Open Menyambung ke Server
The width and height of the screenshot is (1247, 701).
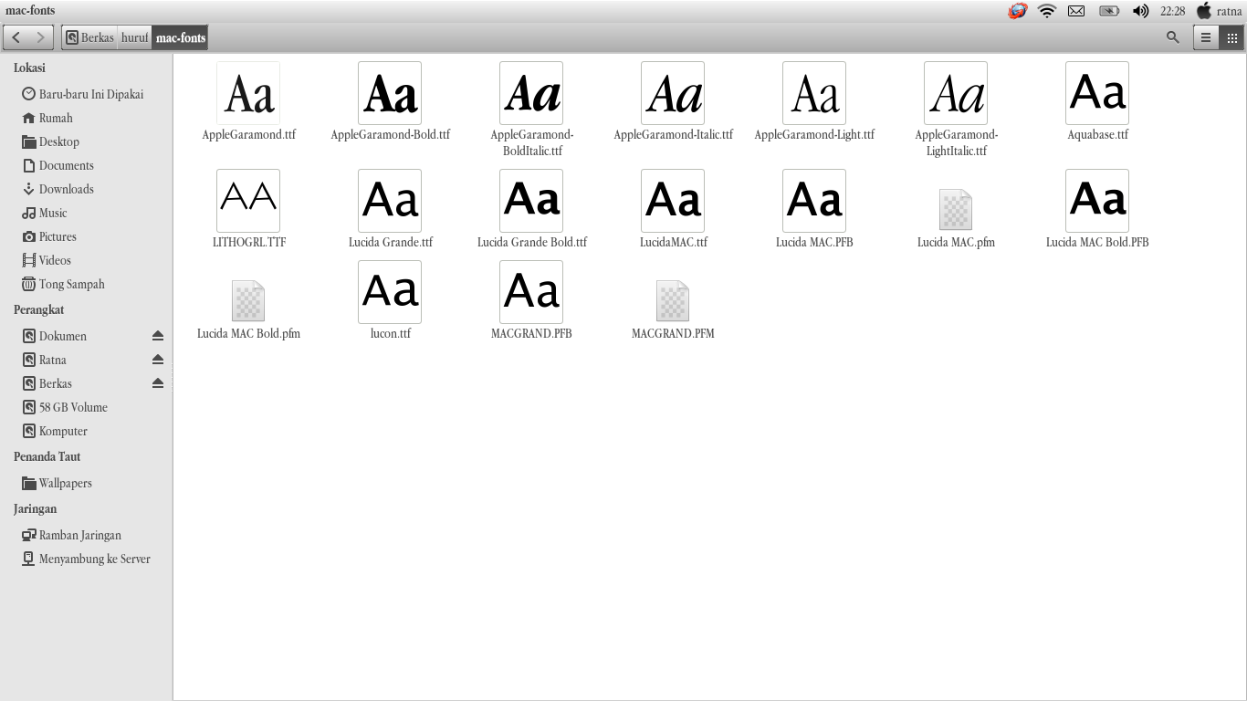click(87, 559)
